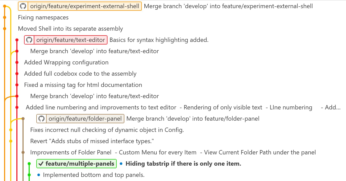
Task: Select commit Added full codebox code to assembly
Action: pos(80,74)
